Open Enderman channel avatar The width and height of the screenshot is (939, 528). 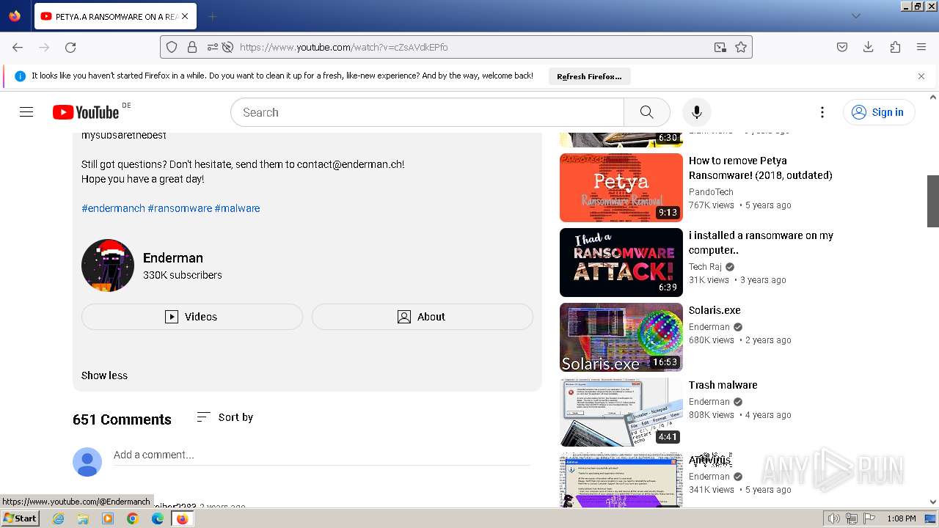[108, 265]
